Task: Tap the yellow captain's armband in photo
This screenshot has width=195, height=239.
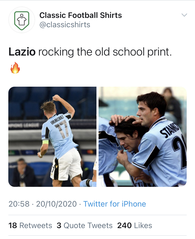Action: pos(45,142)
